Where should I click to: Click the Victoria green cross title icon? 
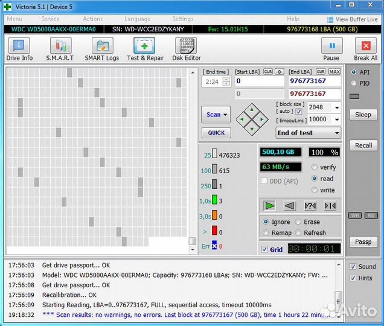pos(8,7)
